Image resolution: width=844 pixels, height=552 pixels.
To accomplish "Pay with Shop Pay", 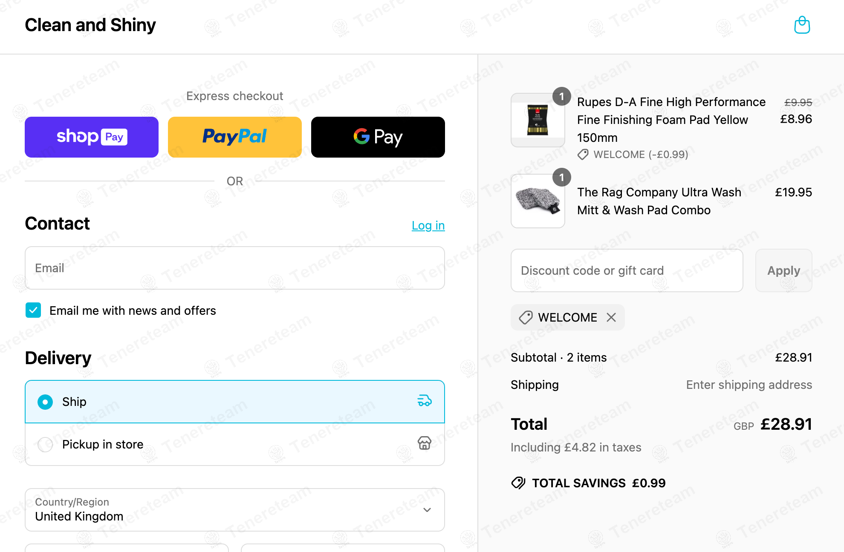I will point(92,137).
